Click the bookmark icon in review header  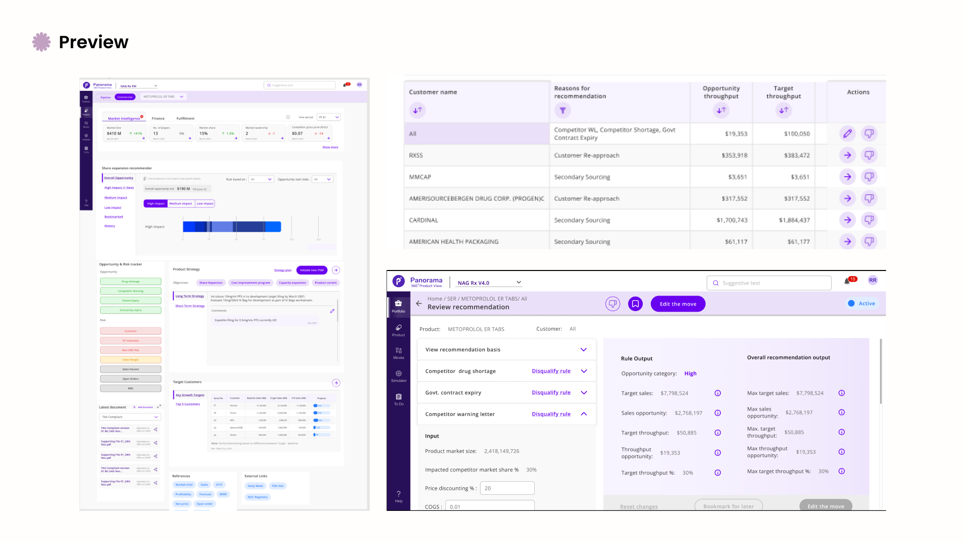click(635, 304)
